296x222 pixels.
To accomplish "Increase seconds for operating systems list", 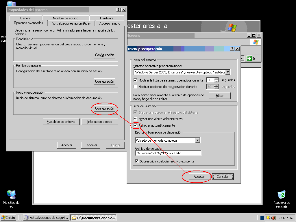I will coord(217,79).
